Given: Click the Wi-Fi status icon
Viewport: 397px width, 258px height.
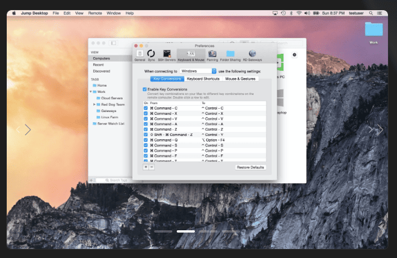Looking at the screenshot, I should 299,13.
